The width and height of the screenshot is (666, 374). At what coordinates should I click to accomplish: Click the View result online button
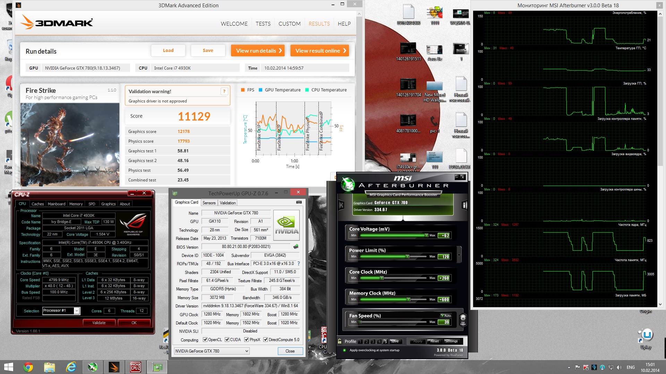tap(319, 51)
